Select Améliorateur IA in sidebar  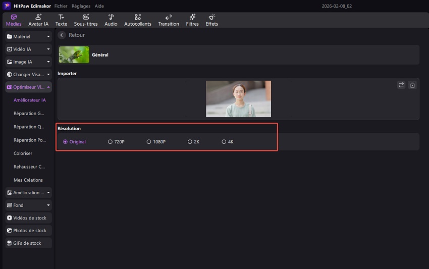30,100
